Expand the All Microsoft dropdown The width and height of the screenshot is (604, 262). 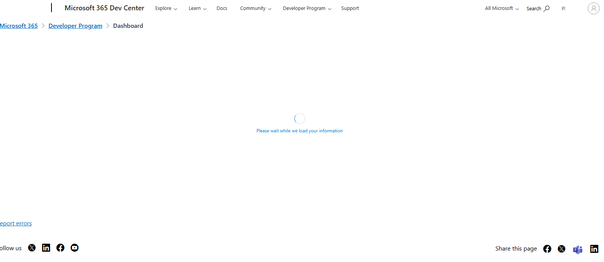pos(502,8)
